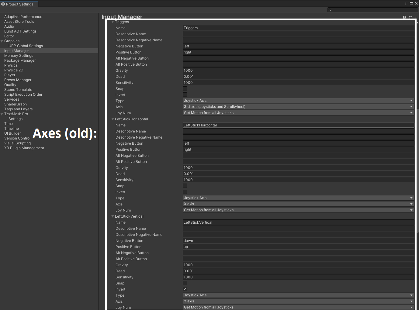Viewport: 419px width, 310px height.
Task: Close the Project Settings window
Action: [x=416, y=3]
